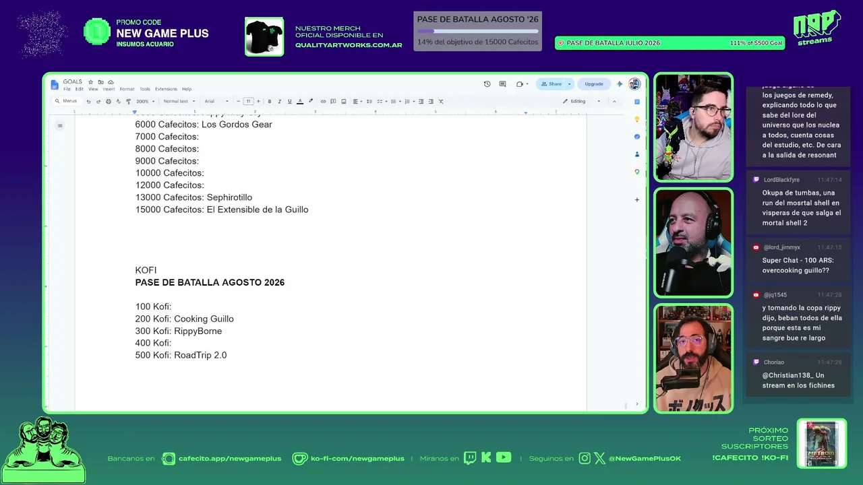
Task: Open the Tools menu
Action: tap(144, 89)
